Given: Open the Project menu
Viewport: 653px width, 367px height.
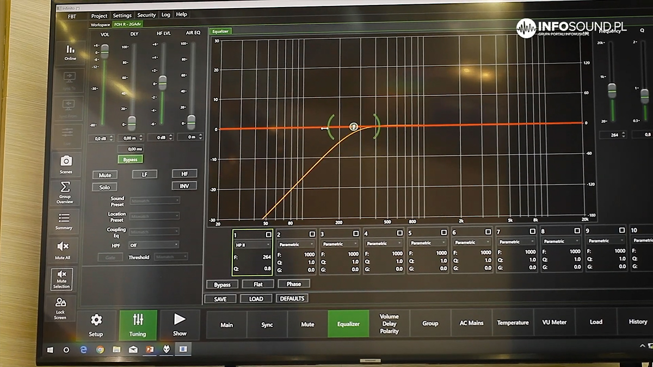Looking at the screenshot, I should pyautogui.click(x=99, y=16).
